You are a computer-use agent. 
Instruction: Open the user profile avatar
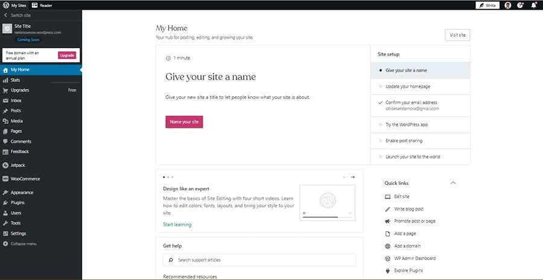pyautogui.click(x=507, y=5)
